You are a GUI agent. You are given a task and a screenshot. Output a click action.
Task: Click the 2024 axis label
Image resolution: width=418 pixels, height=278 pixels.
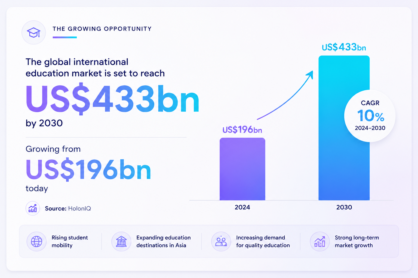pos(242,207)
